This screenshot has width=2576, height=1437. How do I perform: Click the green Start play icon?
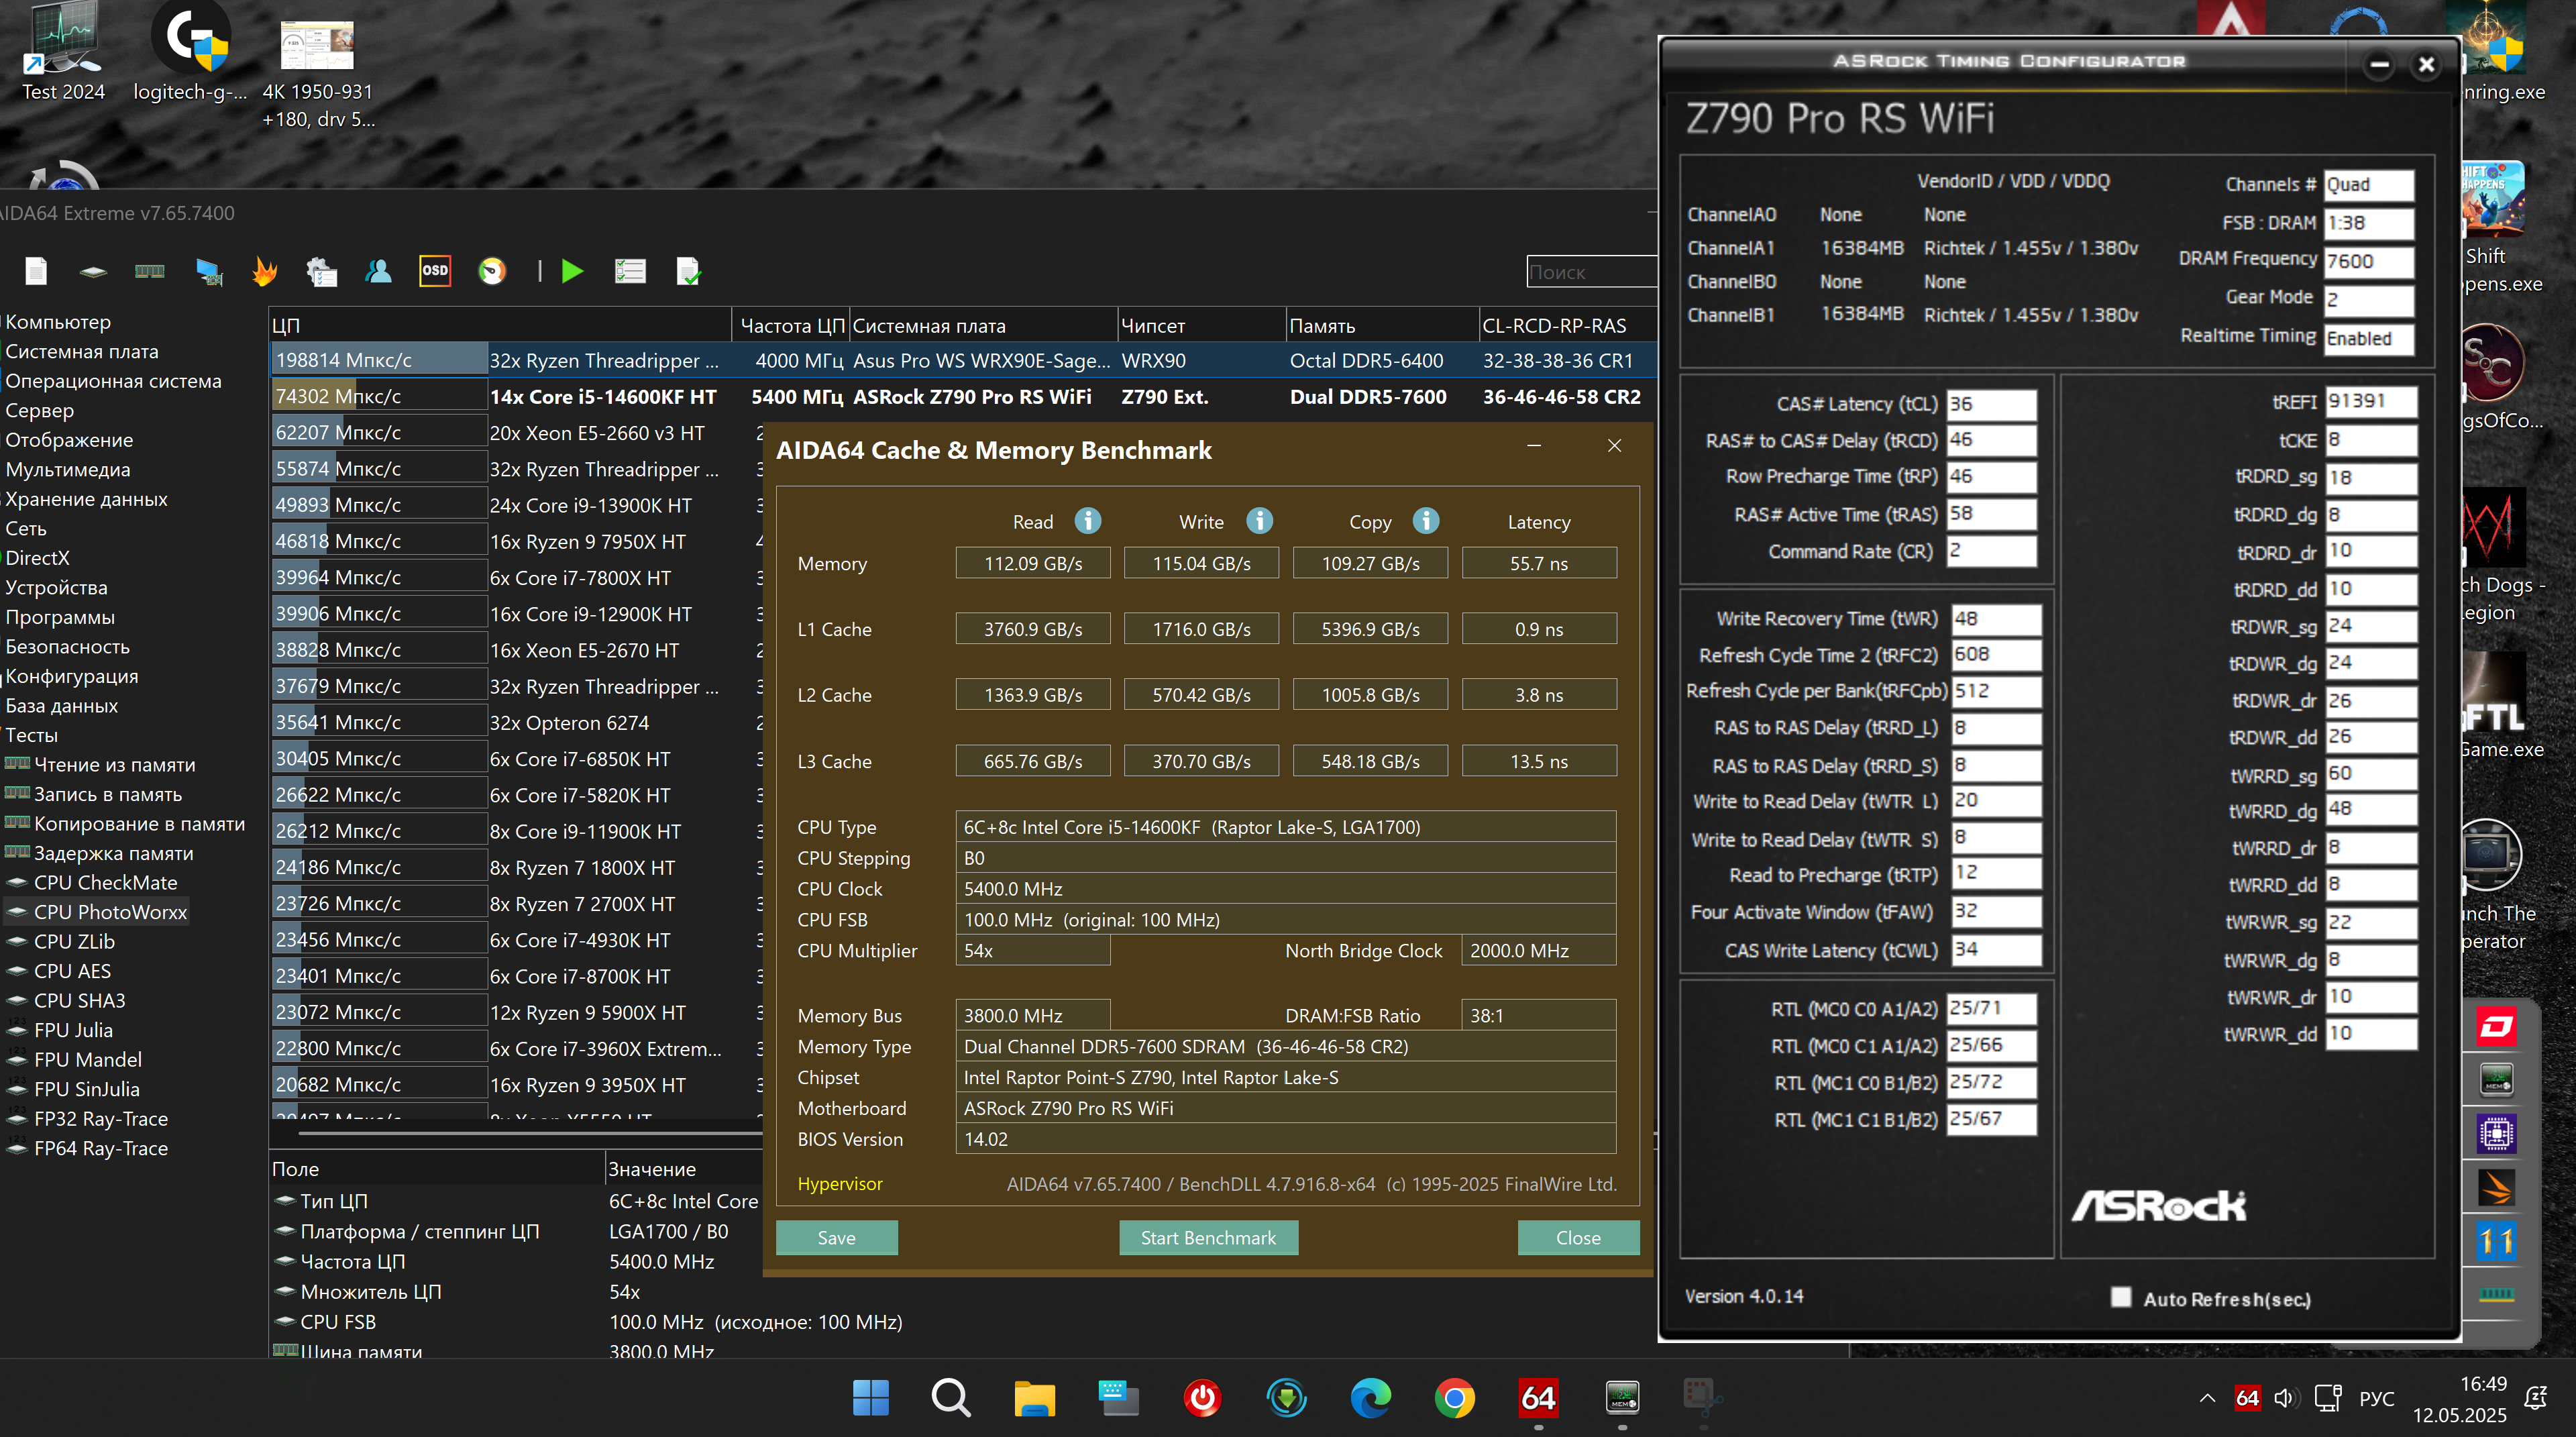(x=572, y=271)
